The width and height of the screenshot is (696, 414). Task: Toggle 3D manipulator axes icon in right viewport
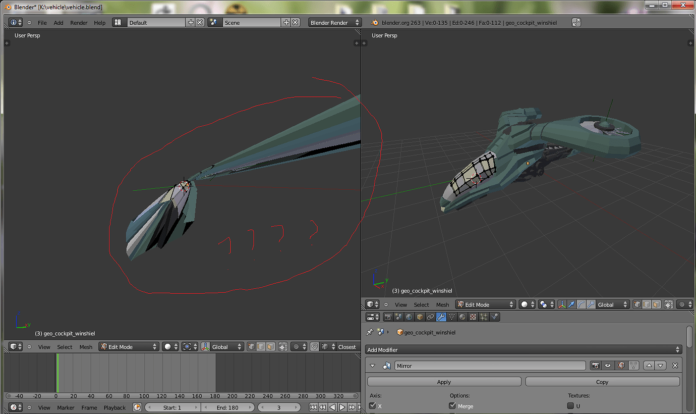tap(562, 304)
